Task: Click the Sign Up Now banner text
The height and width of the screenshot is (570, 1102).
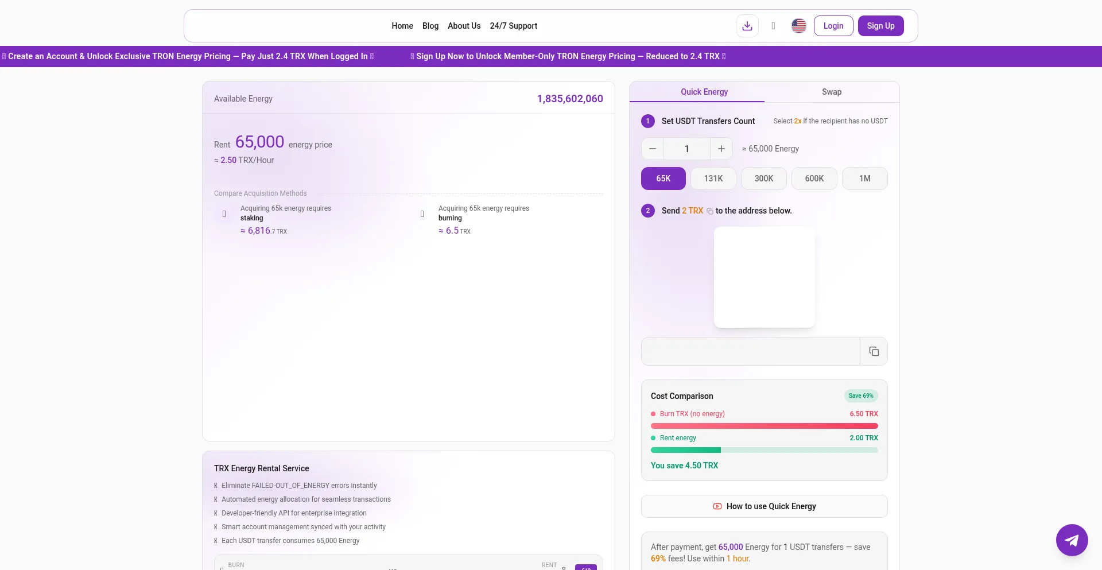Action: click(x=568, y=56)
